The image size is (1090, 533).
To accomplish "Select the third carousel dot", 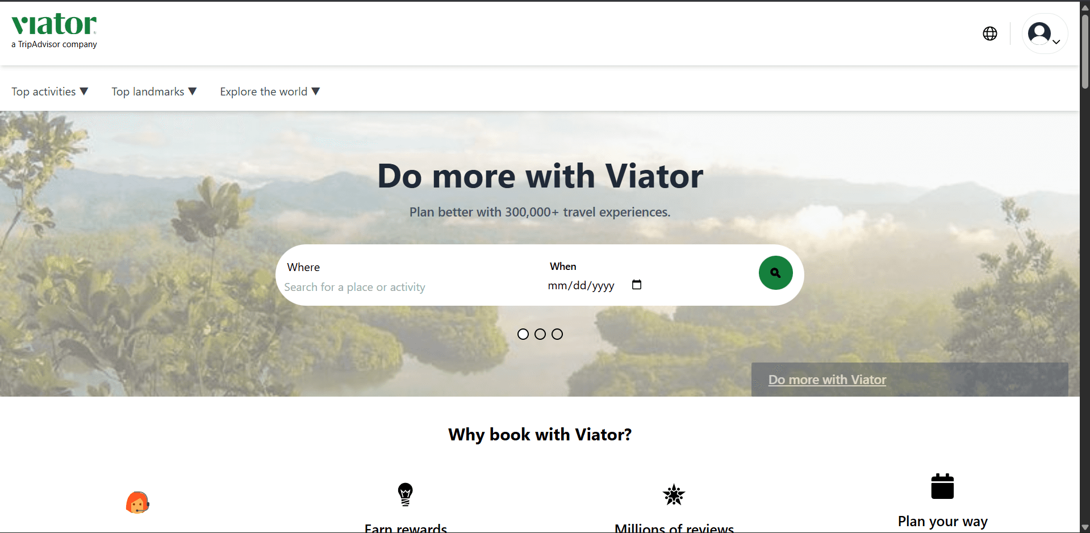I will tap(557, 334).
